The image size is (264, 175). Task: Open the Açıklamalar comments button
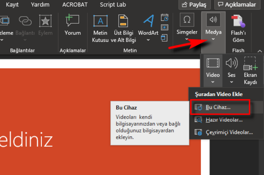point(237,5)
